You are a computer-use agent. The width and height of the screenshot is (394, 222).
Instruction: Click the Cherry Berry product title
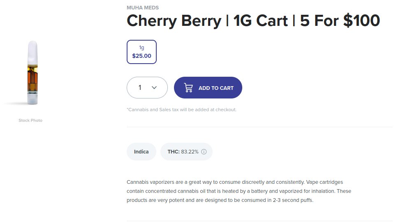[x=253, y=21]
